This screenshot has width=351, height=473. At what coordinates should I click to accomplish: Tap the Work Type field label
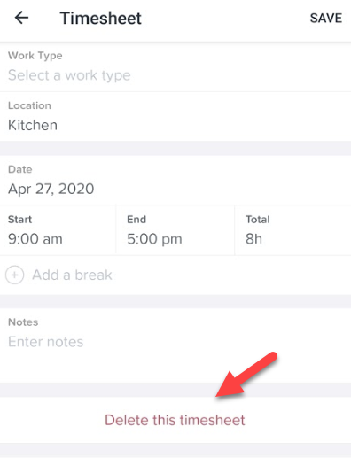[x=35, y=56]
